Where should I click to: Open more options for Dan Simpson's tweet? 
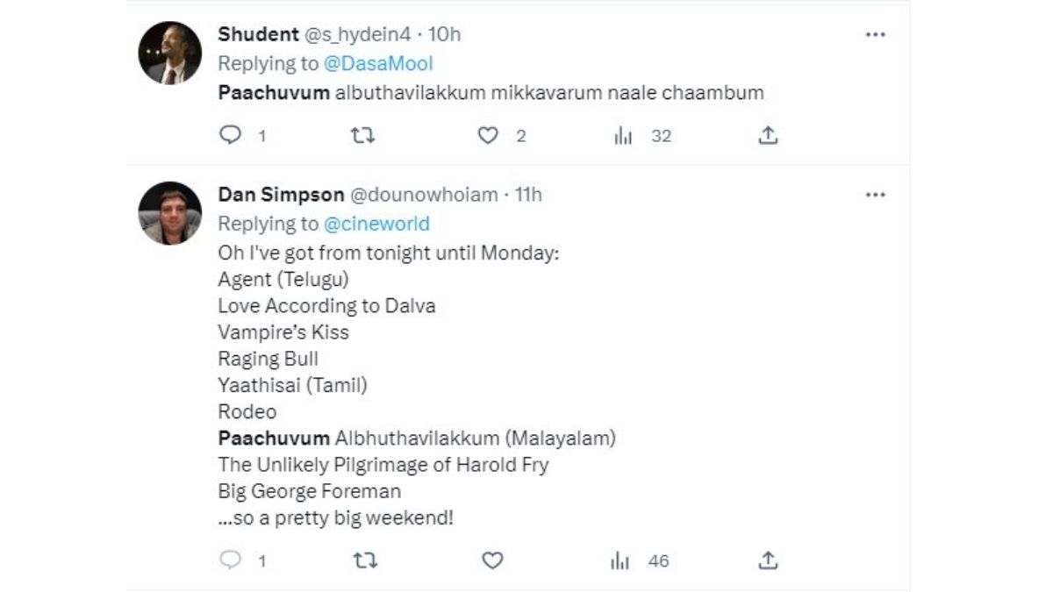tap(875, 195)
